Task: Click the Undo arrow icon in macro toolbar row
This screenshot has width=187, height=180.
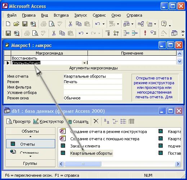Action: [x=81, y=33]
